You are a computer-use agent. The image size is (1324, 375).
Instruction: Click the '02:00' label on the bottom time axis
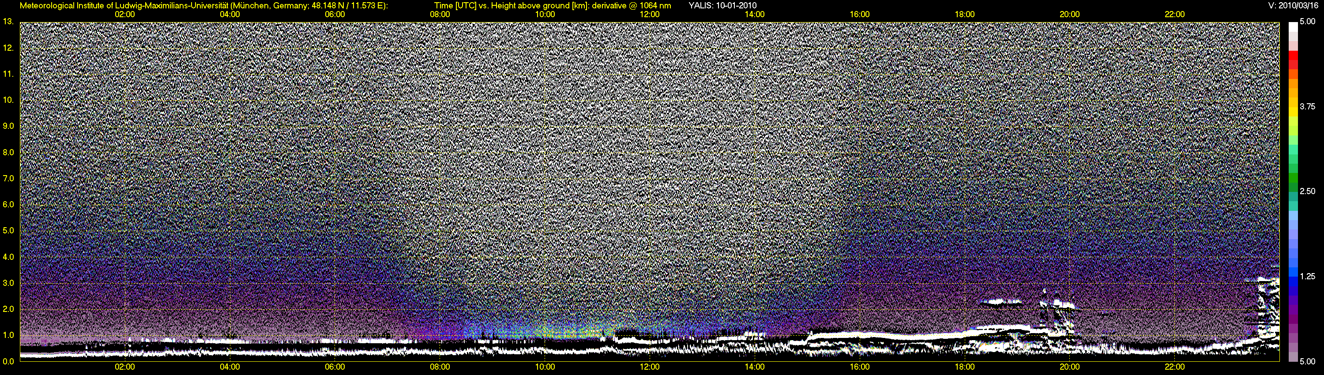(125, 367)
